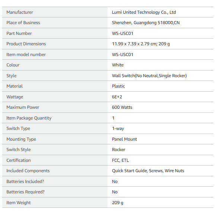Click Shenzhen, Guangdong 518000,CN value
Screen dimensions: 217x216
point(146,23)
